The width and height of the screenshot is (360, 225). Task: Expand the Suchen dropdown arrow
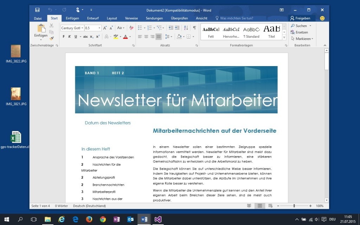pos(310,26)
